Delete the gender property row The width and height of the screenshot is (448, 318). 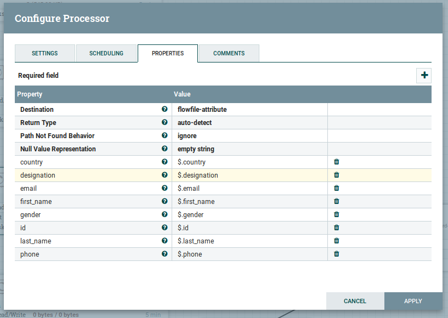pyautogui.click(x=337, y=215)
